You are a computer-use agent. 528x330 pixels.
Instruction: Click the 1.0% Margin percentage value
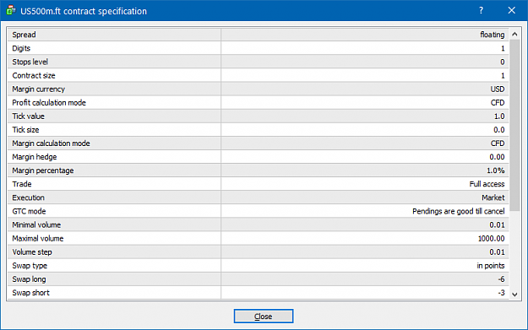496,170
